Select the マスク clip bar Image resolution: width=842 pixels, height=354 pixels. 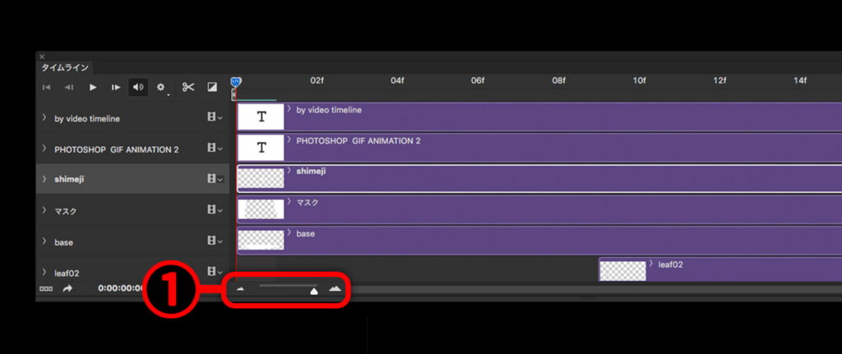pos(539,209)
